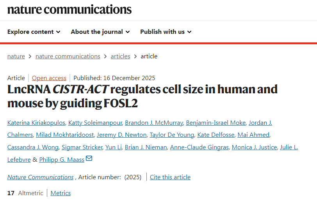Click the Open access link
Screen dimensions: 317x201
point(49,78)
